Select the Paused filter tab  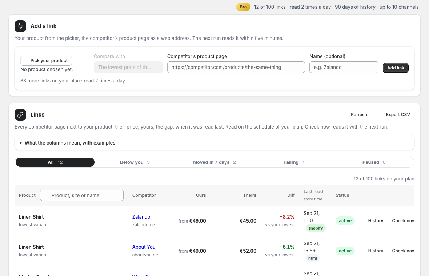pos(374,162)
